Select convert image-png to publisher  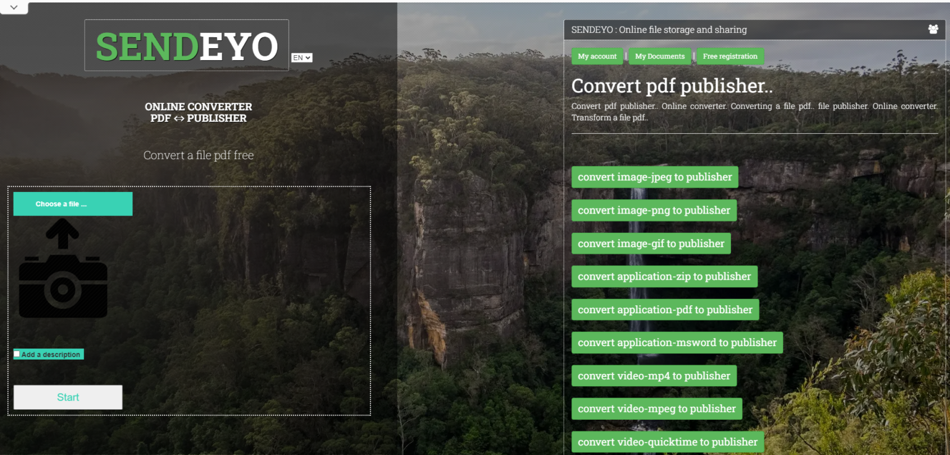(653, 210)
